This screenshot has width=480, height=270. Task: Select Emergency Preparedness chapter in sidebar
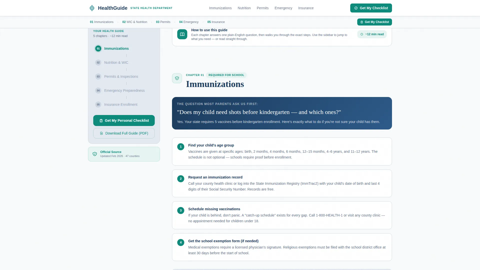[x=124, y=90]
